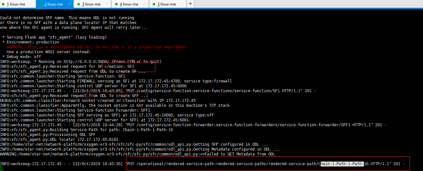Click the red WARNING development server line
This screenshot has height=171, width=423.
click(x=97, y=47)
